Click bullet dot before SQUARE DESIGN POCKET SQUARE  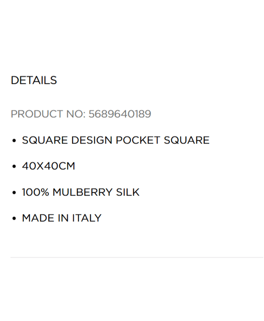click(14, 141)
